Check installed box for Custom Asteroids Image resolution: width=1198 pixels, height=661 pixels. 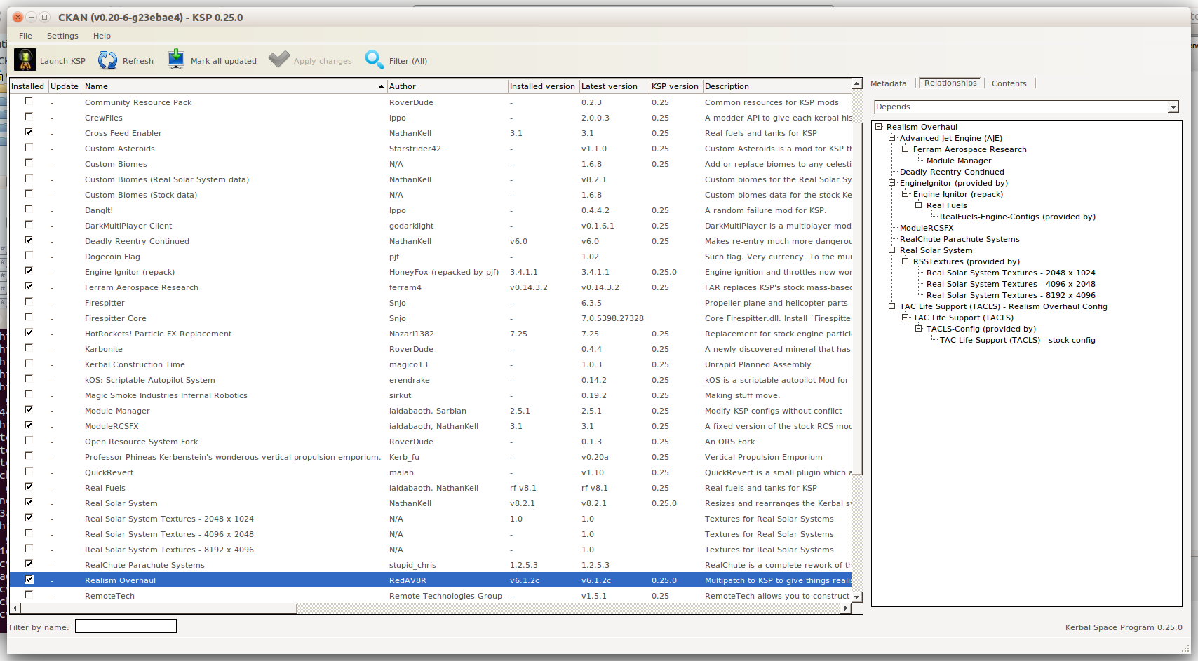point(29,147)
